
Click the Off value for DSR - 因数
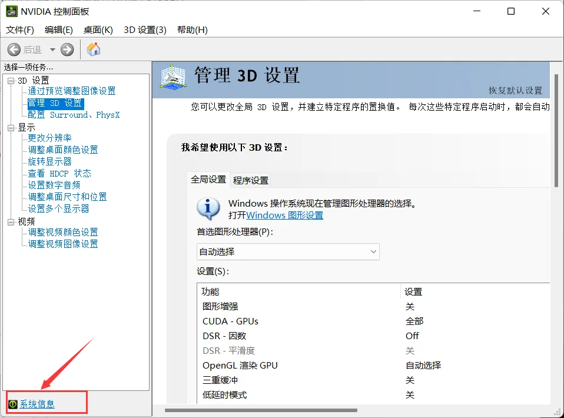pyautogui.click(x=412, y=336)
